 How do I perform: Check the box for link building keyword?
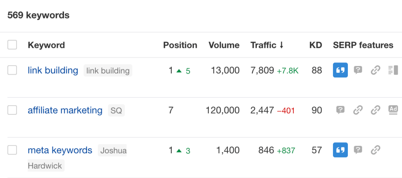pos(12,70)
